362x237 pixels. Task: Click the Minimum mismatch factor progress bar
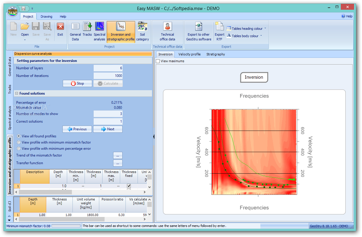pyautogui.click(x=66, y=226)
